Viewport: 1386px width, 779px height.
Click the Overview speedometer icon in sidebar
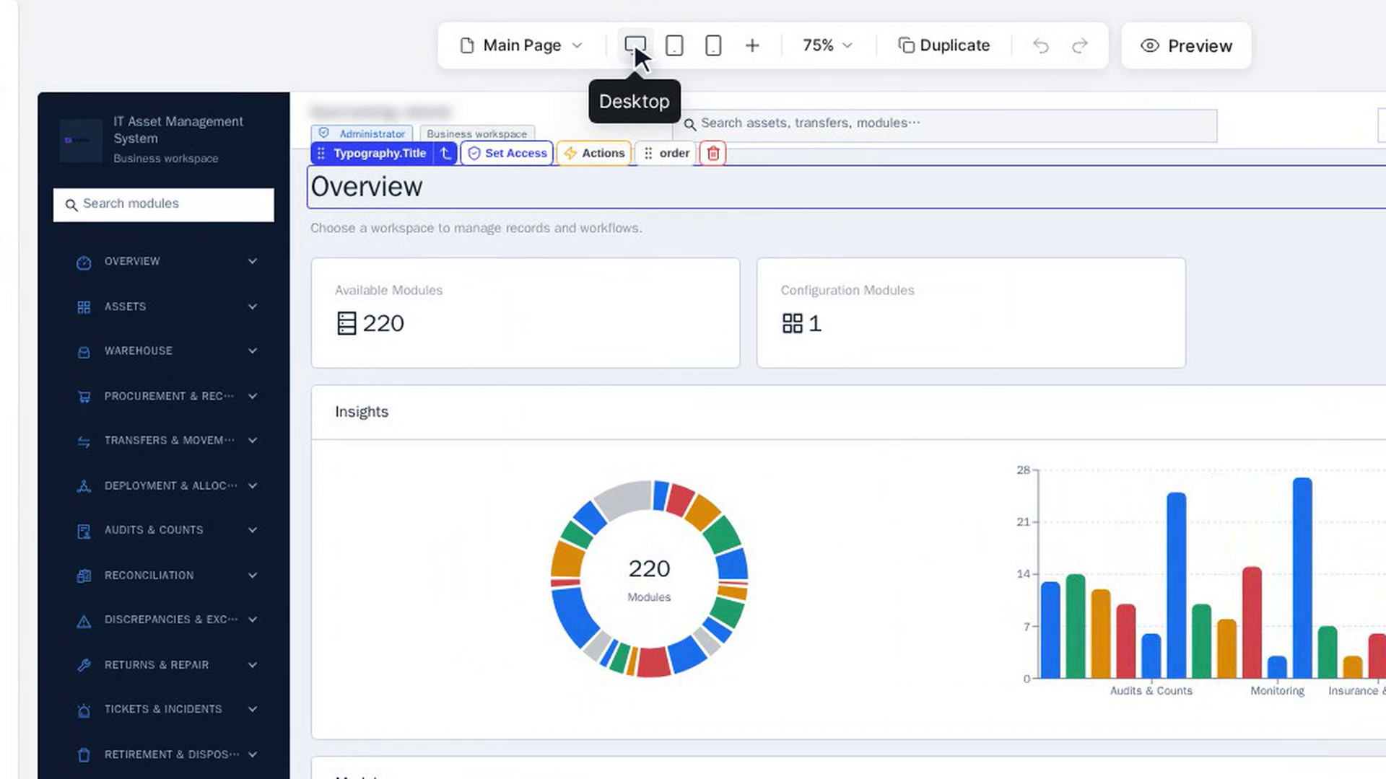[84, 263]
